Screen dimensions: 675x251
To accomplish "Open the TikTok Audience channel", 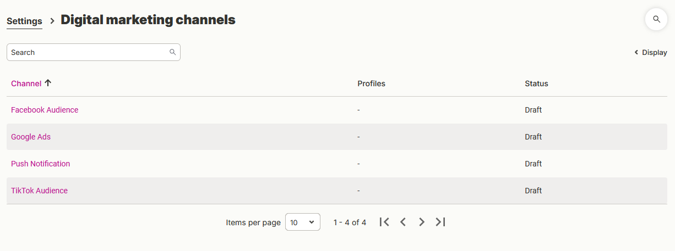I will (x=40, y=191).
